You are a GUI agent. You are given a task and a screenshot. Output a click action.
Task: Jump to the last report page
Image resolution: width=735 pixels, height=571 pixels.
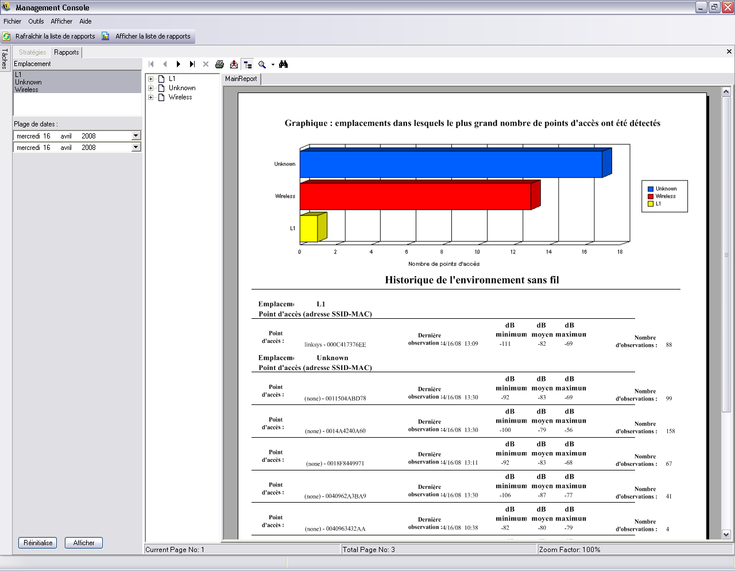[x=192, y=64]
